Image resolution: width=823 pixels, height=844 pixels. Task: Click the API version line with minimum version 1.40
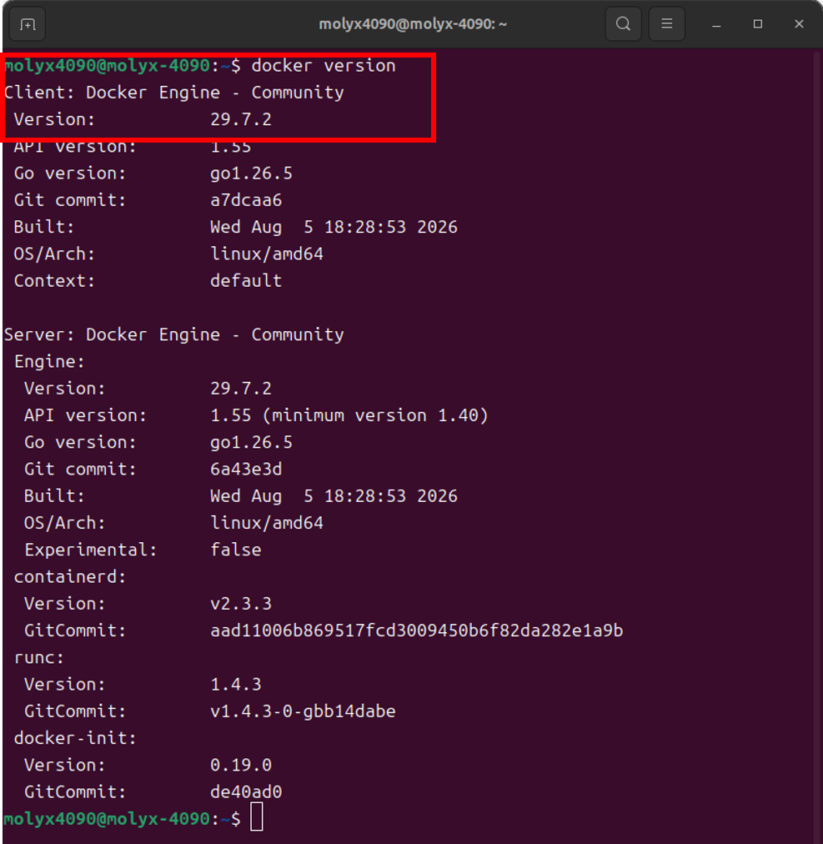(x=256, y=415)
